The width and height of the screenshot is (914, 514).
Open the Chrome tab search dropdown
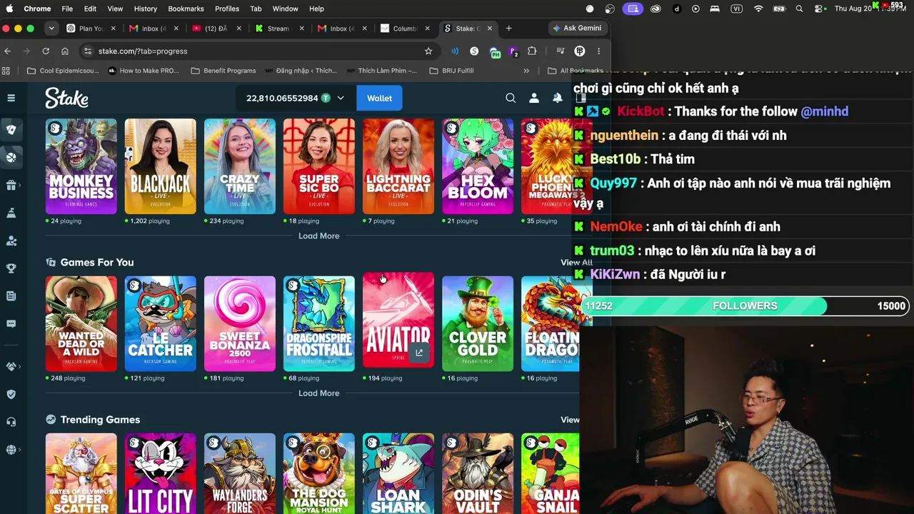[x=51, y=29]
